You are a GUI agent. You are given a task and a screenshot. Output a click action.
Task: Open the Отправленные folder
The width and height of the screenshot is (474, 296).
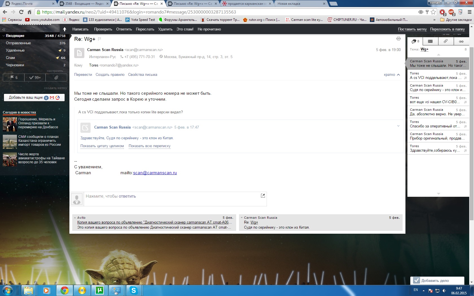point(18,43)
